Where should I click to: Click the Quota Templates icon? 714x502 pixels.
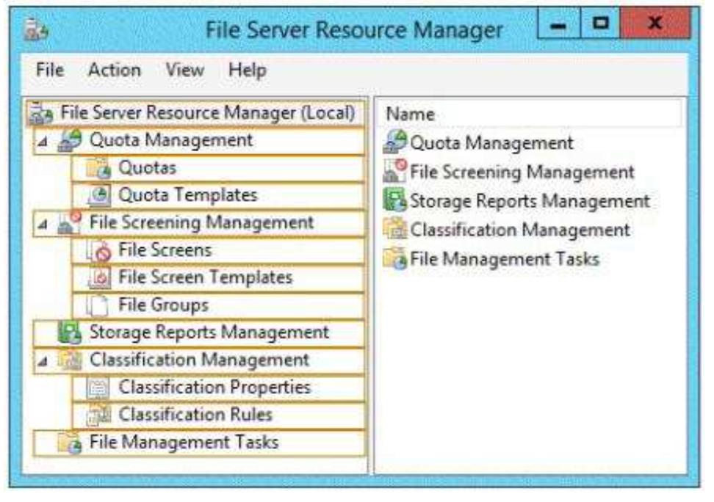tap(98, 195)
